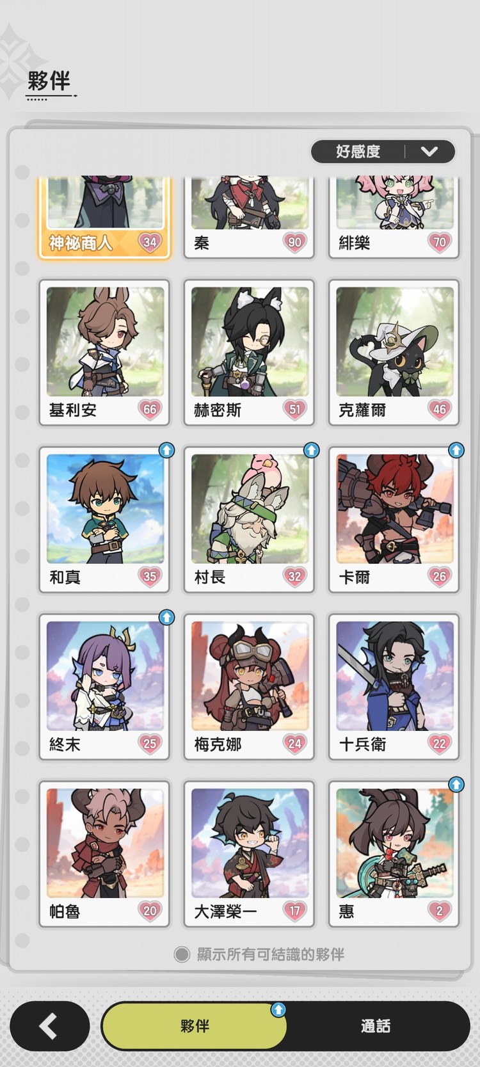Click the heart affinity icon on 基利安

pos(150,410)
